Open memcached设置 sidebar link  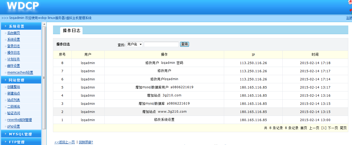coord(20,72)
